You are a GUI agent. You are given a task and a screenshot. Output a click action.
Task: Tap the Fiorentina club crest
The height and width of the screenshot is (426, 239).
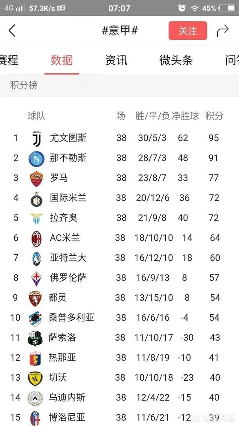click(x=36, y=278)
